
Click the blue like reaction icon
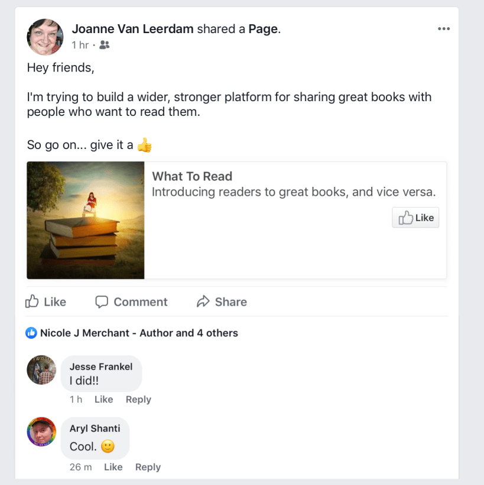(31, 333)
